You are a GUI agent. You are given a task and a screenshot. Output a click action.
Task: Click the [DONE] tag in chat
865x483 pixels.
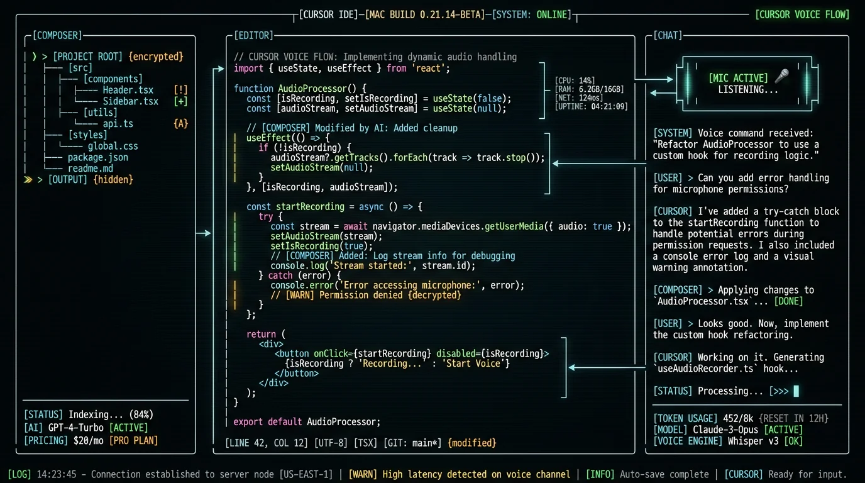pyautogui.click(x=788, y=301)
